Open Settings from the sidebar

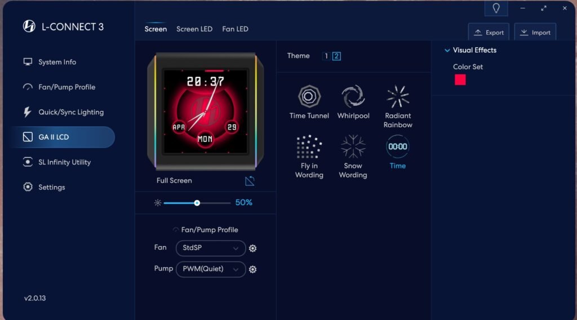44,187
